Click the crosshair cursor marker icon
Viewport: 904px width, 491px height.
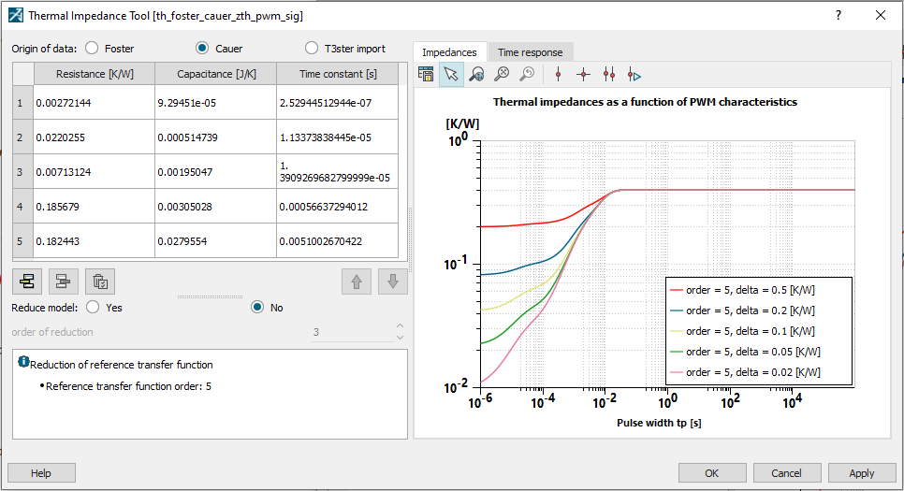click(584, 75)
